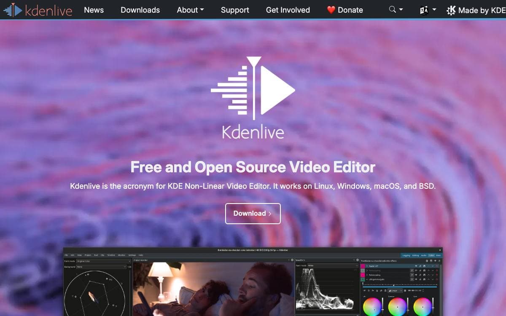Click the Donate navbar text

click(x=350, y=10)
